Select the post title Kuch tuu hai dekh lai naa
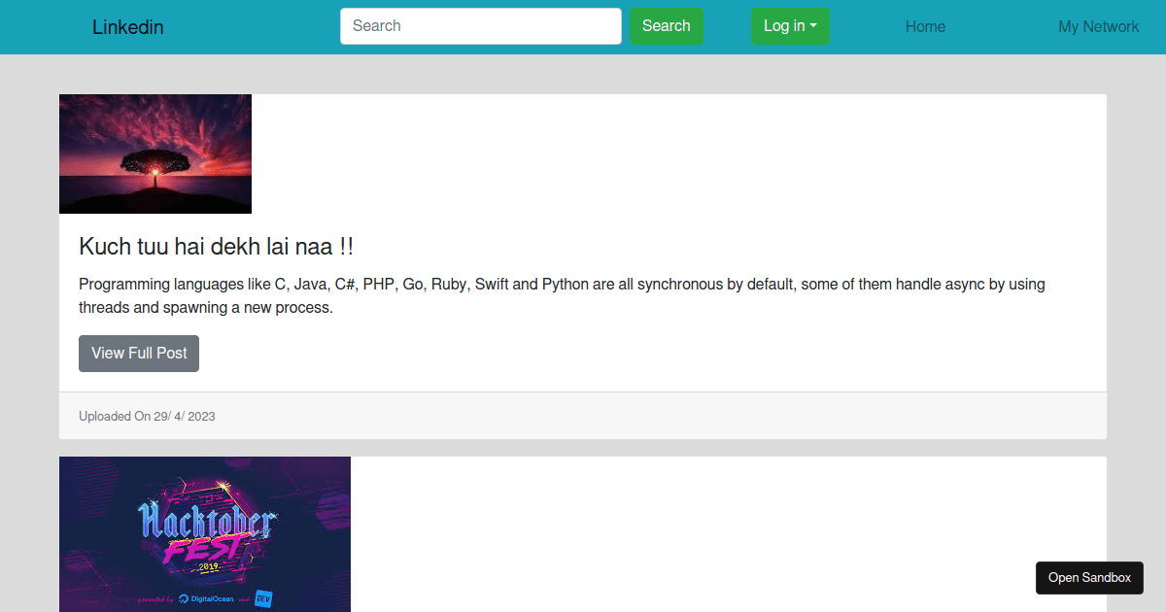The height and width of the screenshot is (612, 1166). pos(216,246)
